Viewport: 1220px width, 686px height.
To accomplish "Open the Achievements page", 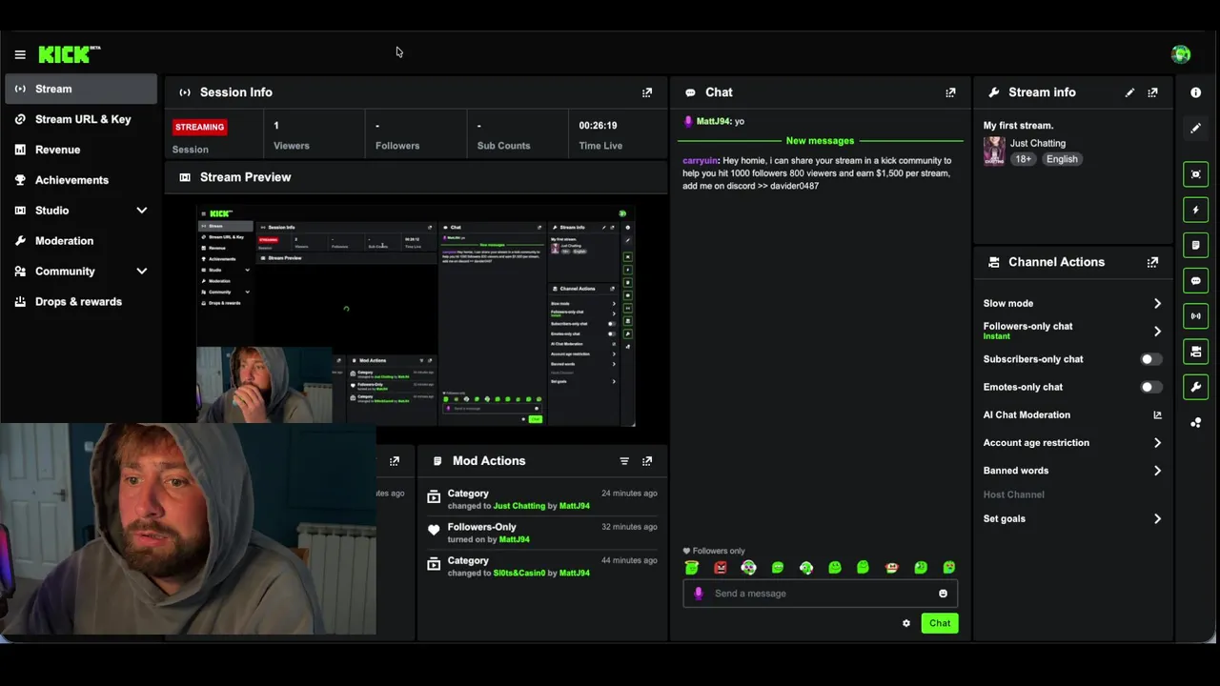I will point(81,180).
